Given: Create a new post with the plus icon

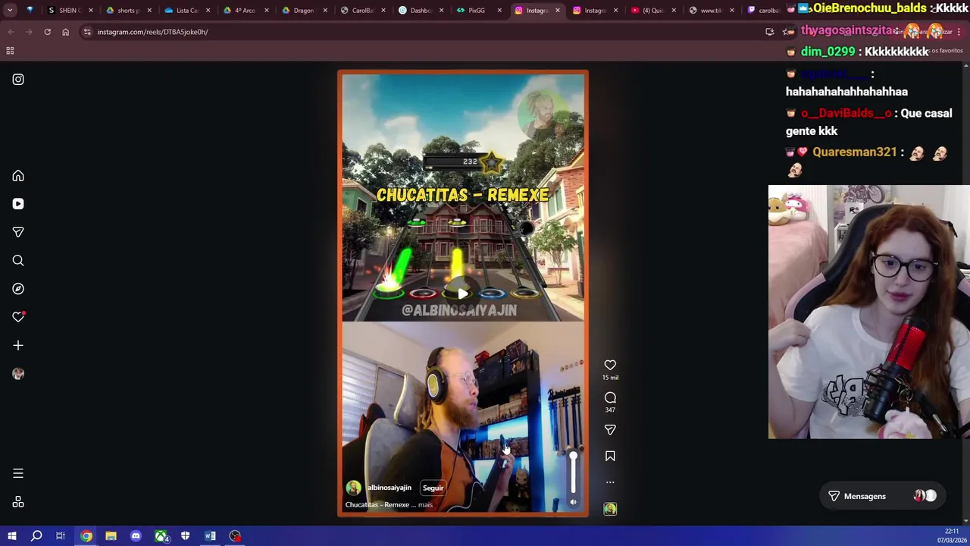Looking at the screenshot, I should (18, 346).
